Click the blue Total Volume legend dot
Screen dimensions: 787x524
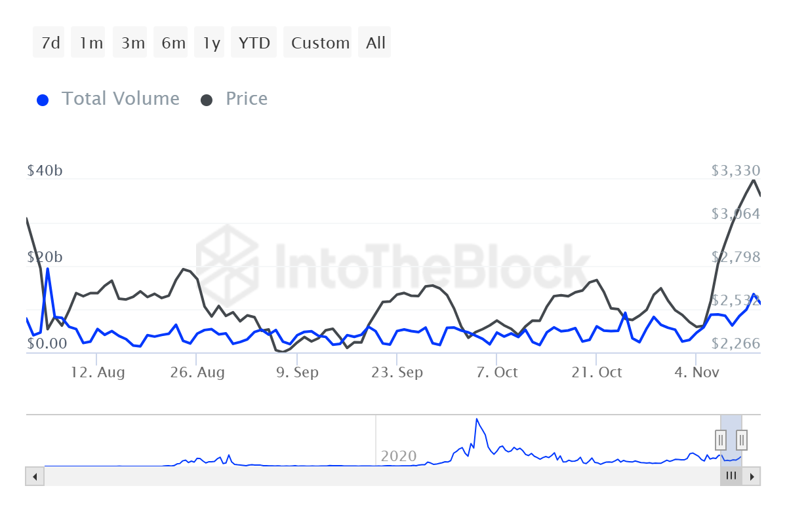pyautogui.click(x=43, y=100)
